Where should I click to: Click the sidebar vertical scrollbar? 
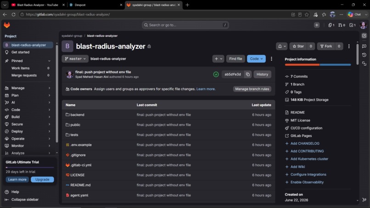56,94
